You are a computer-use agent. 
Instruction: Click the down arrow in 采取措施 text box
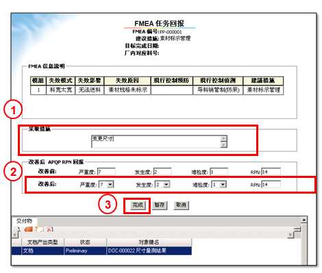(224, 144)
